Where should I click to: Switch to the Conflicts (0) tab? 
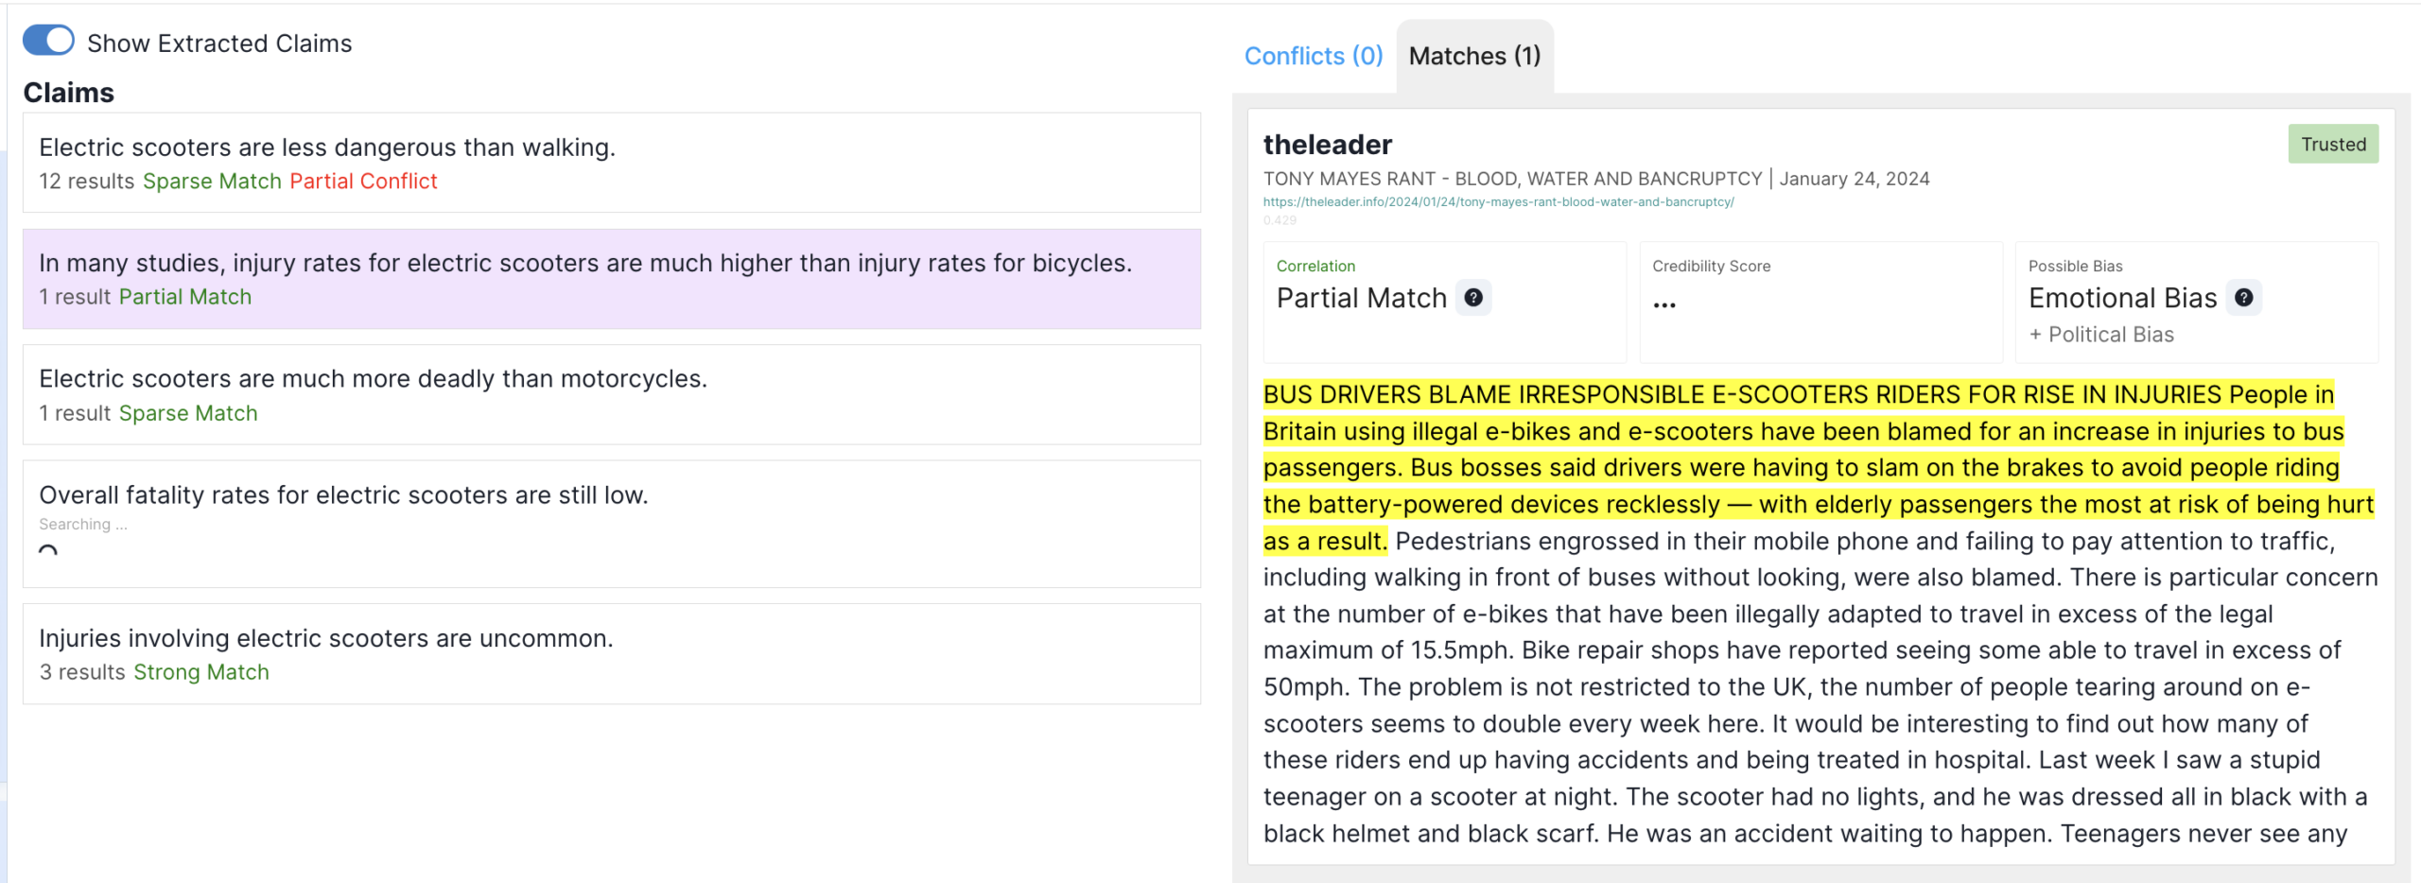coord(1313,56)
